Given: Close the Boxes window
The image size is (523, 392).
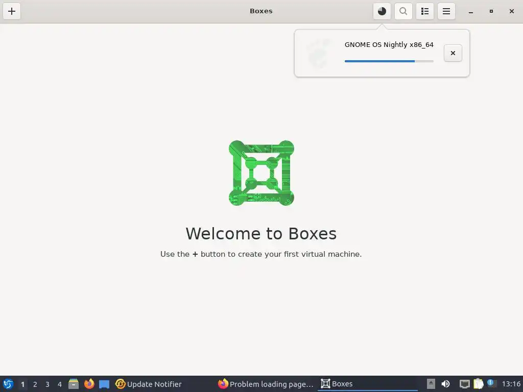Looking at the screenshot, I should (511, 11).
